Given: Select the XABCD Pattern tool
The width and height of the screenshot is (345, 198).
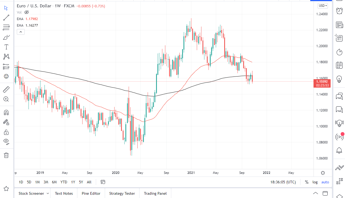Looking at the screenshot, I should click(x=6, y=56).
